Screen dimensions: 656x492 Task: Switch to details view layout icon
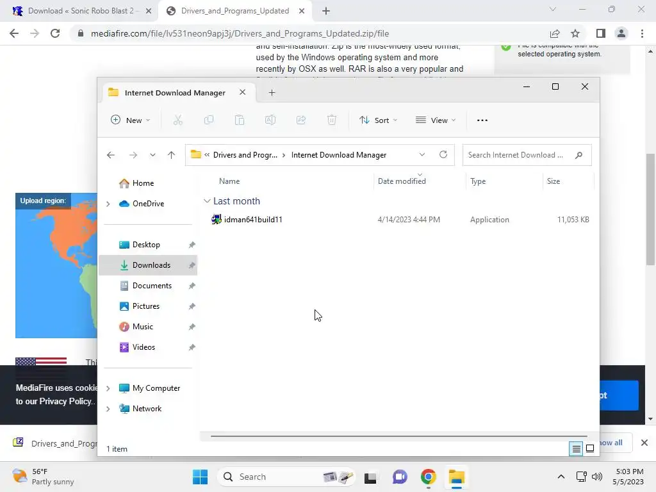(576, 449)
